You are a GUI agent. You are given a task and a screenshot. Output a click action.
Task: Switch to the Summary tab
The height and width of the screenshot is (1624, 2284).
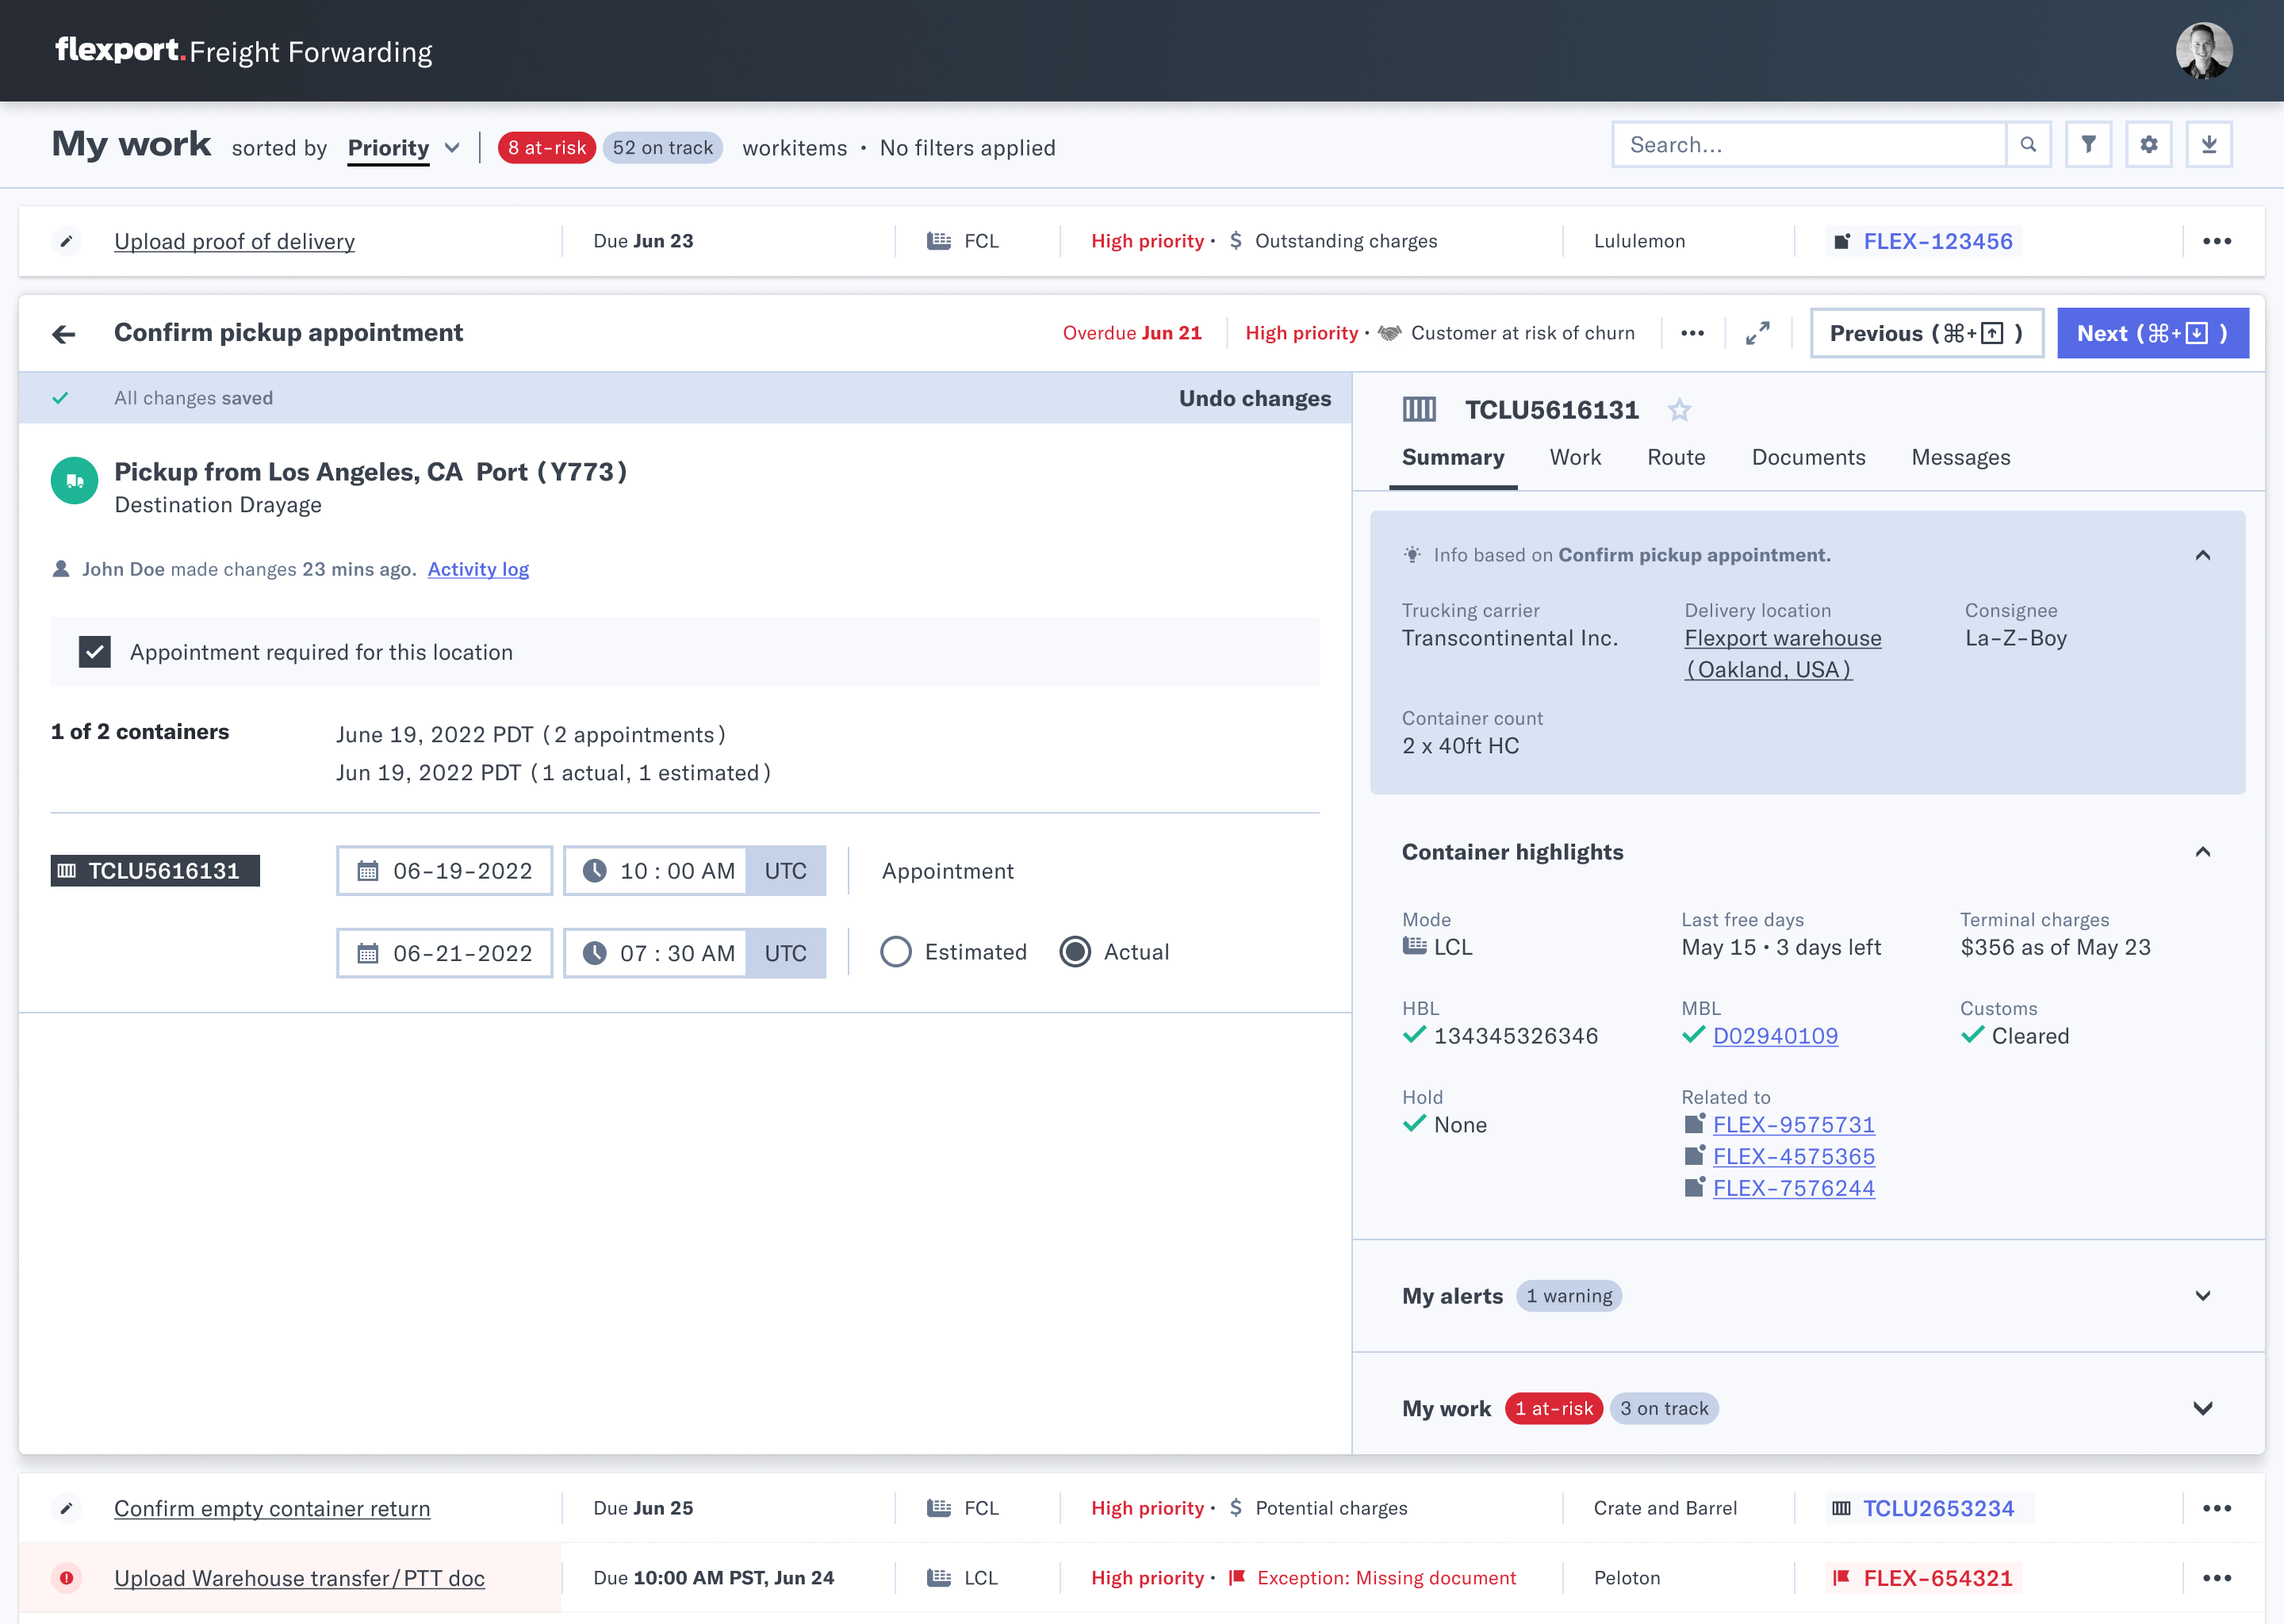(x=1453, y=458)
